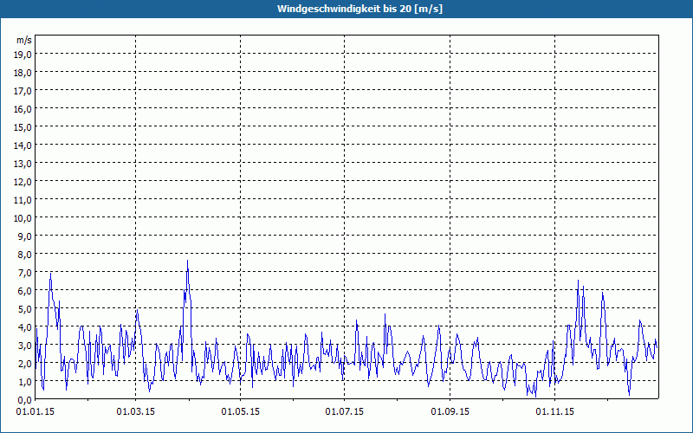Click the 15,0 y-axis label

point(23,127)
